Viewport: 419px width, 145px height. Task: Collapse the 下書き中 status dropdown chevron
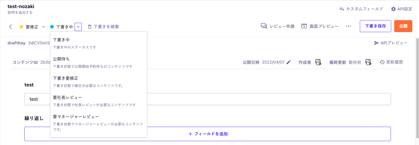[x=78, y=27]
